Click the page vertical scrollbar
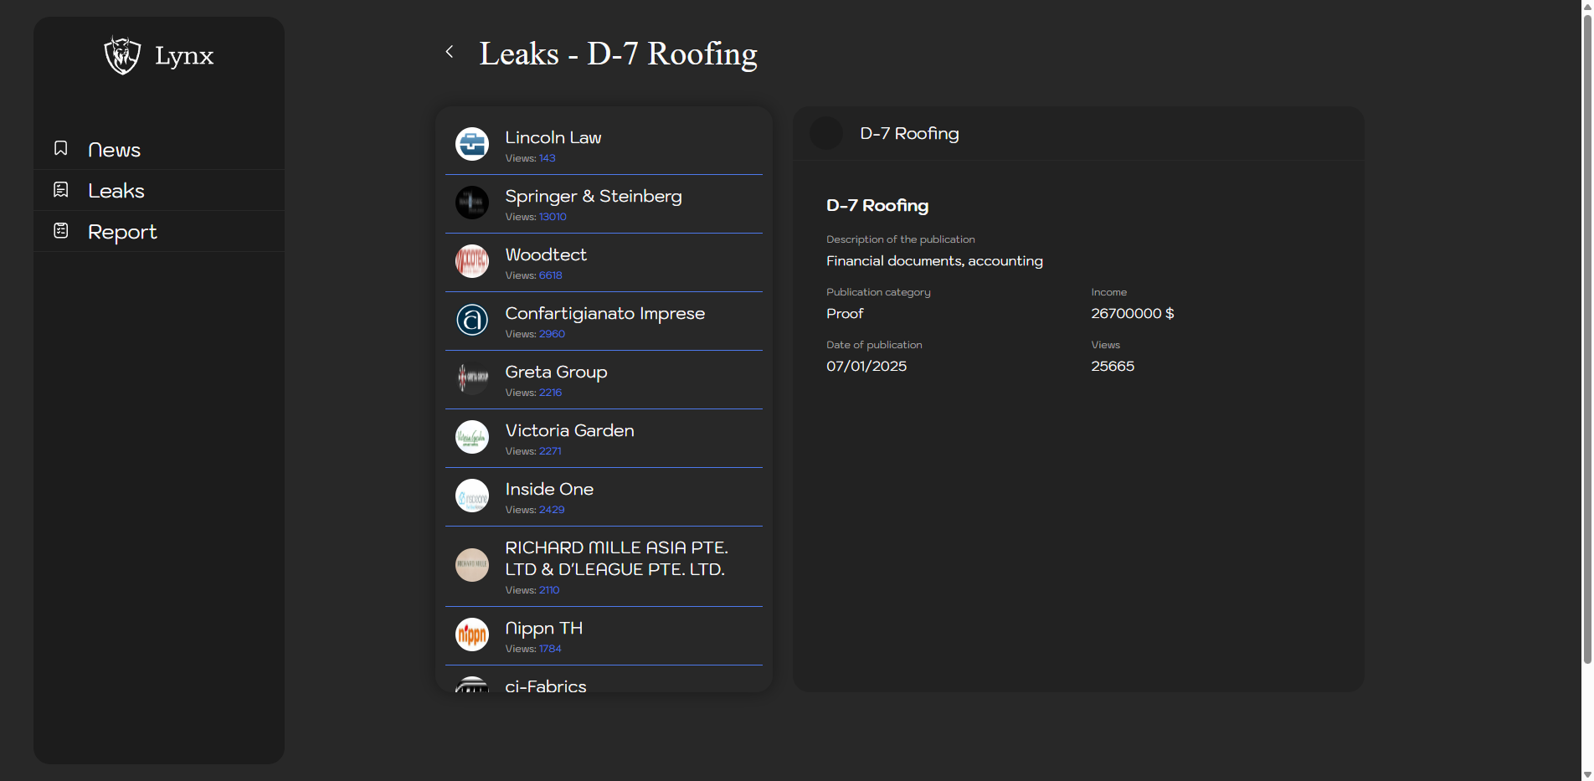This screenshot has width=1594, height=781. (x=1586, y=335)
